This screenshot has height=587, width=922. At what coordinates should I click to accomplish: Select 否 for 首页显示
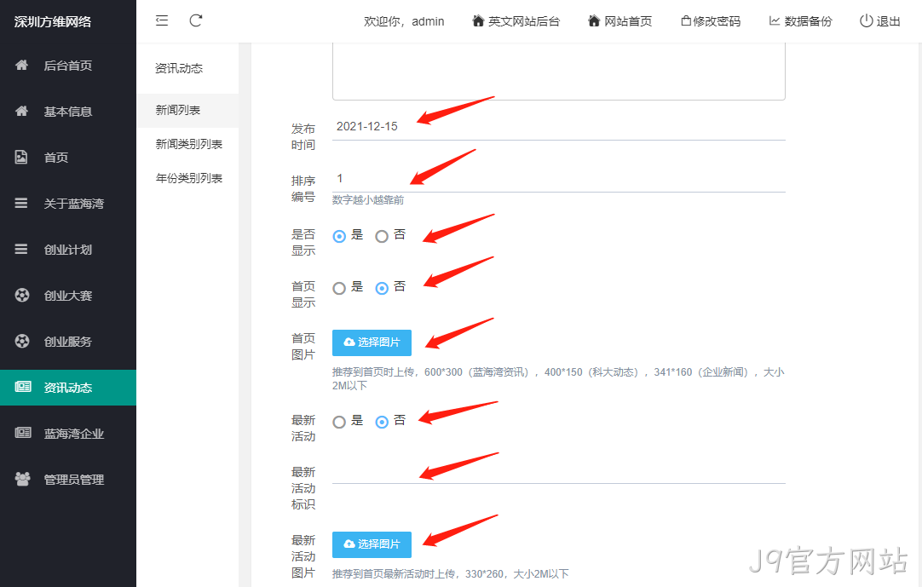pos(382,288)
